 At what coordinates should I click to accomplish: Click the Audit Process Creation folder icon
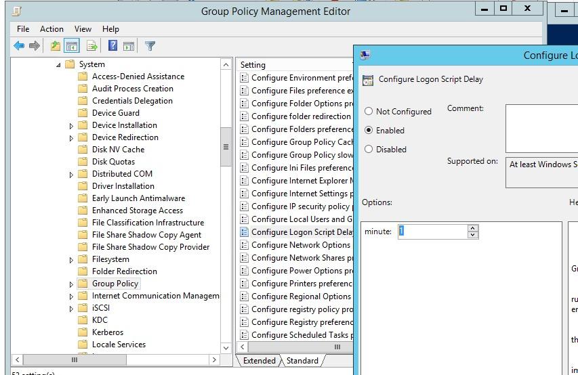pos(83,89)
